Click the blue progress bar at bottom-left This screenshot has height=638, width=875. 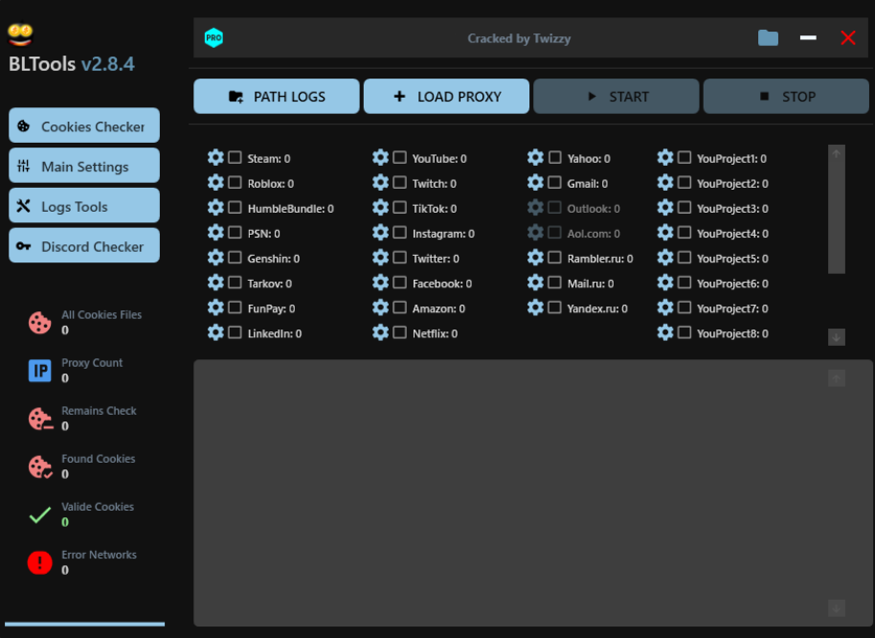(85, 624)
